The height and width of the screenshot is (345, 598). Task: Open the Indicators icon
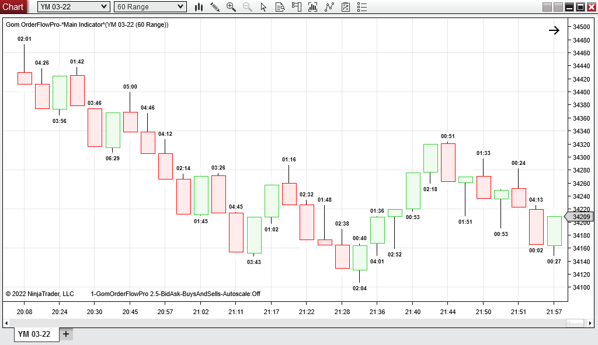[x=329, y=7]
